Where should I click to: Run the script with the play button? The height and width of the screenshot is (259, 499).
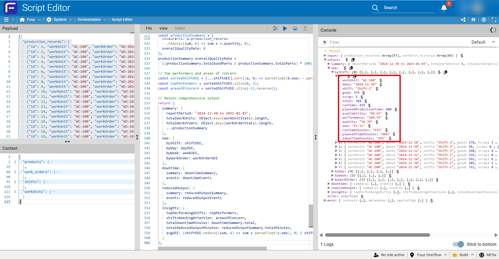(285, 28)
